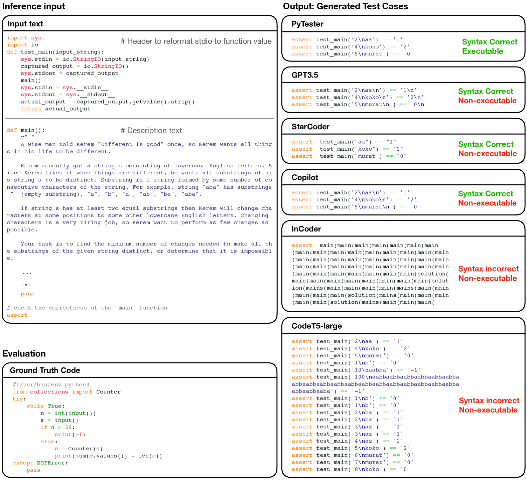
Task: Click the '# Description text' comment
Action: [x=151, y=131]
